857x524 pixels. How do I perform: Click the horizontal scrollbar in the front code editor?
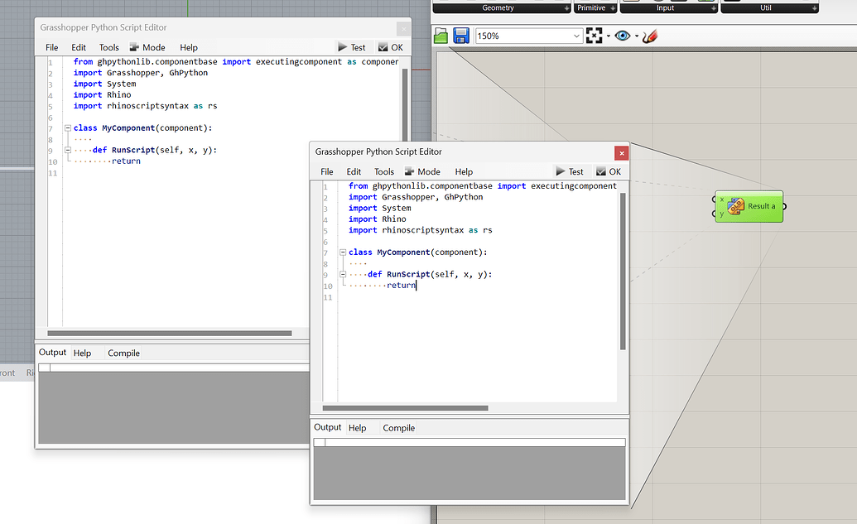(x=405, y=408)
